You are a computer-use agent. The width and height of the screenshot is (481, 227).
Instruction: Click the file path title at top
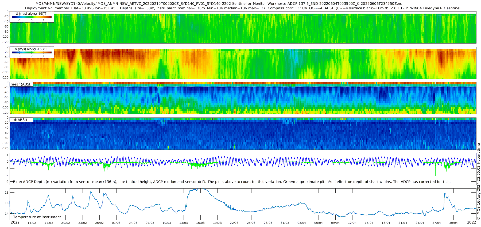(218, 4)
